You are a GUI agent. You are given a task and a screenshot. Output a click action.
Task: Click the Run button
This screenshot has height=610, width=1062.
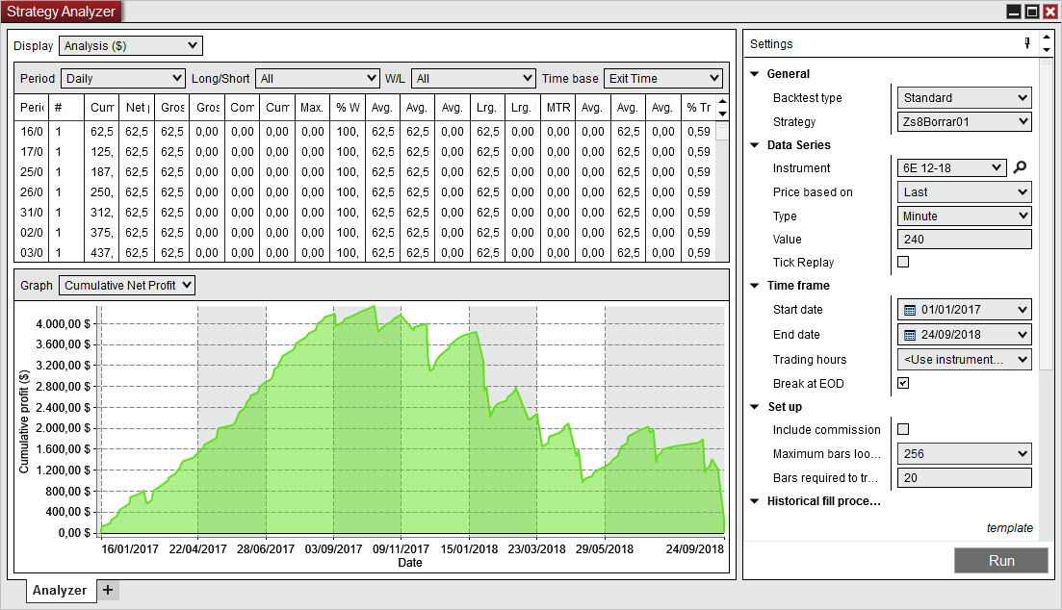tap(1000, 561)
